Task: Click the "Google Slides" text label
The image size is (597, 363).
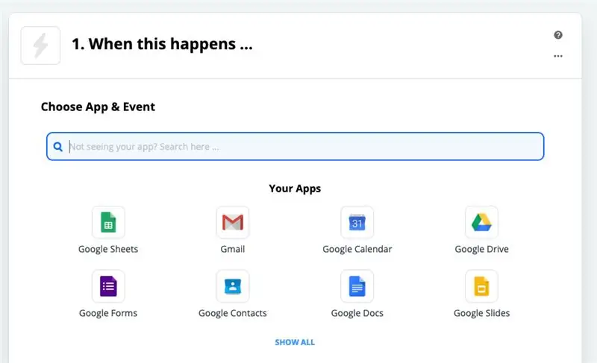Action: click(481, 313)
